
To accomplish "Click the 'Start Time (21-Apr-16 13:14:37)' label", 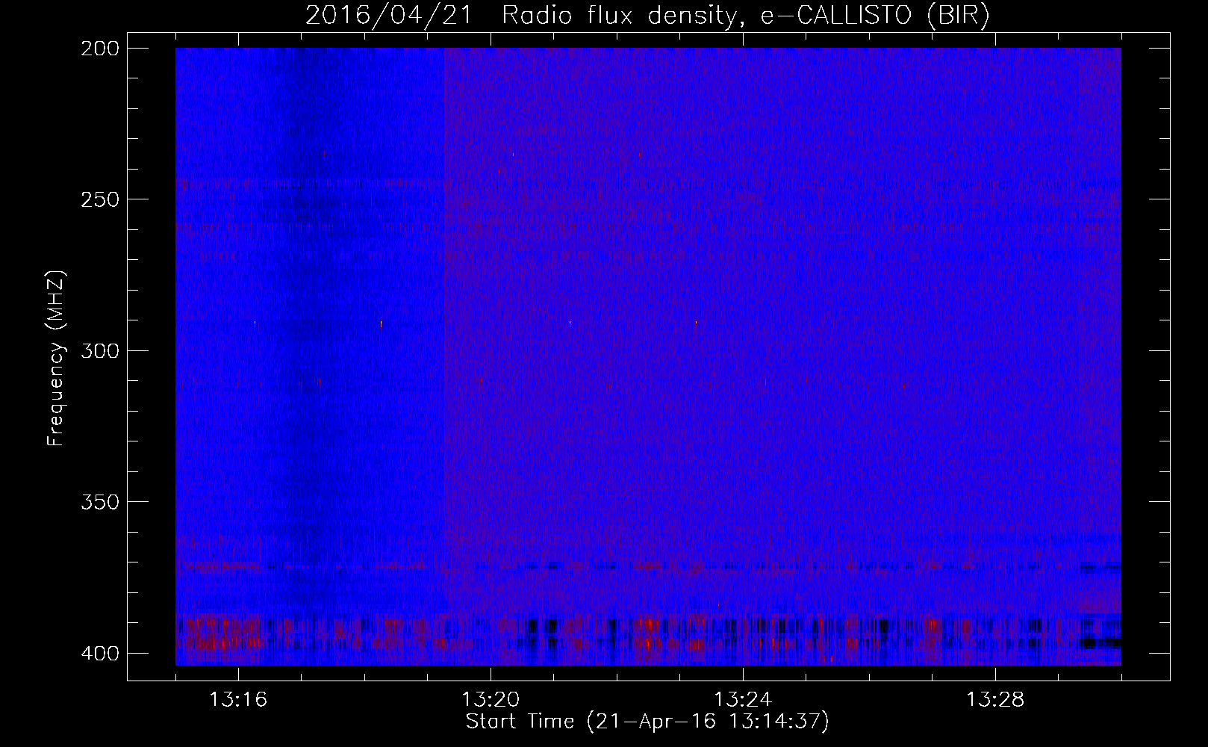I will click(647, 722).
